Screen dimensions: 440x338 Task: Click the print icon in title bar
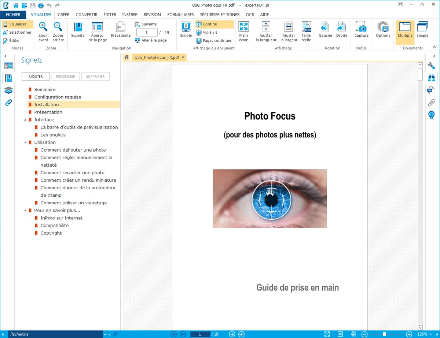point(41,5)
